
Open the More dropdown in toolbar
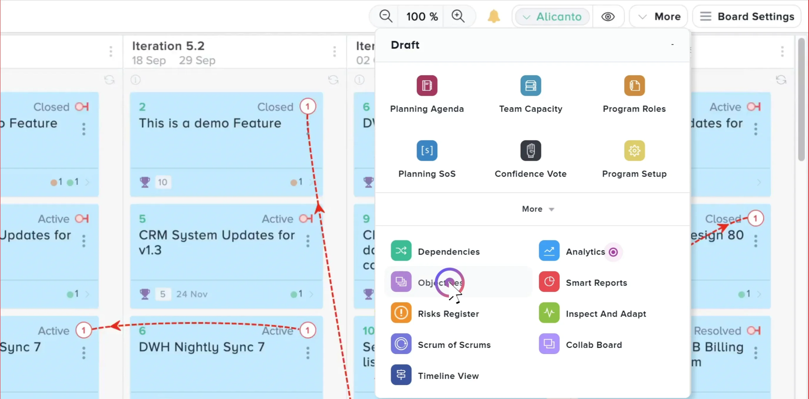(659, 17)
